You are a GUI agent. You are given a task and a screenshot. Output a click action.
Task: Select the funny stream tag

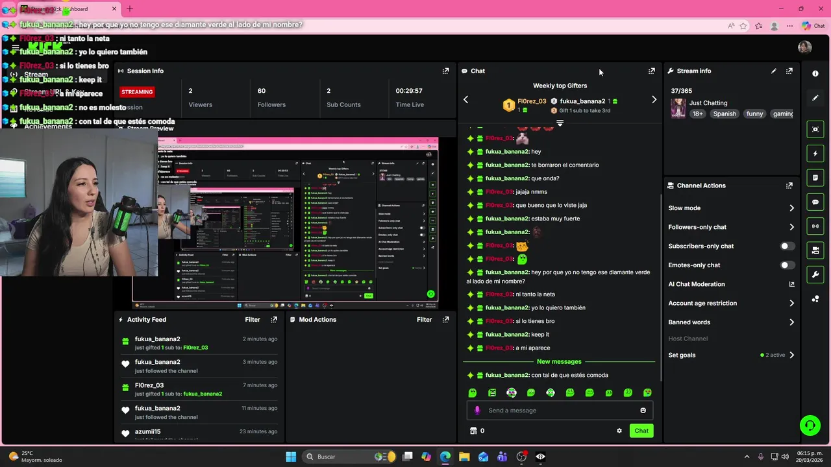(x=754, y=114)
